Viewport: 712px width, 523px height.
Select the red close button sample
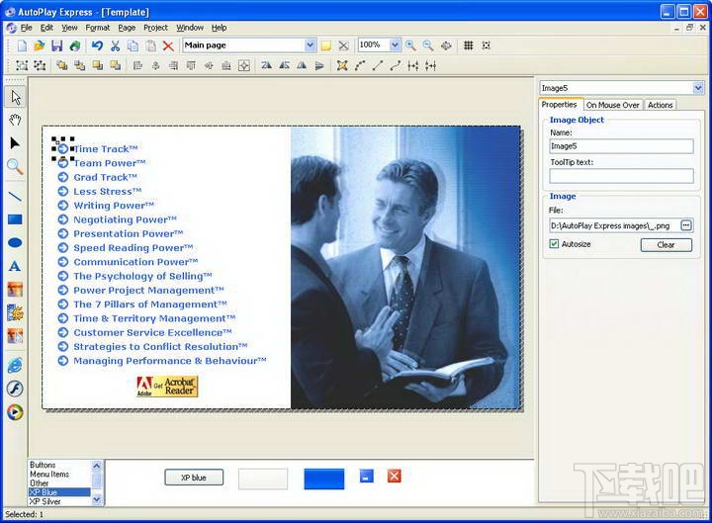click(x=395, y=476)
